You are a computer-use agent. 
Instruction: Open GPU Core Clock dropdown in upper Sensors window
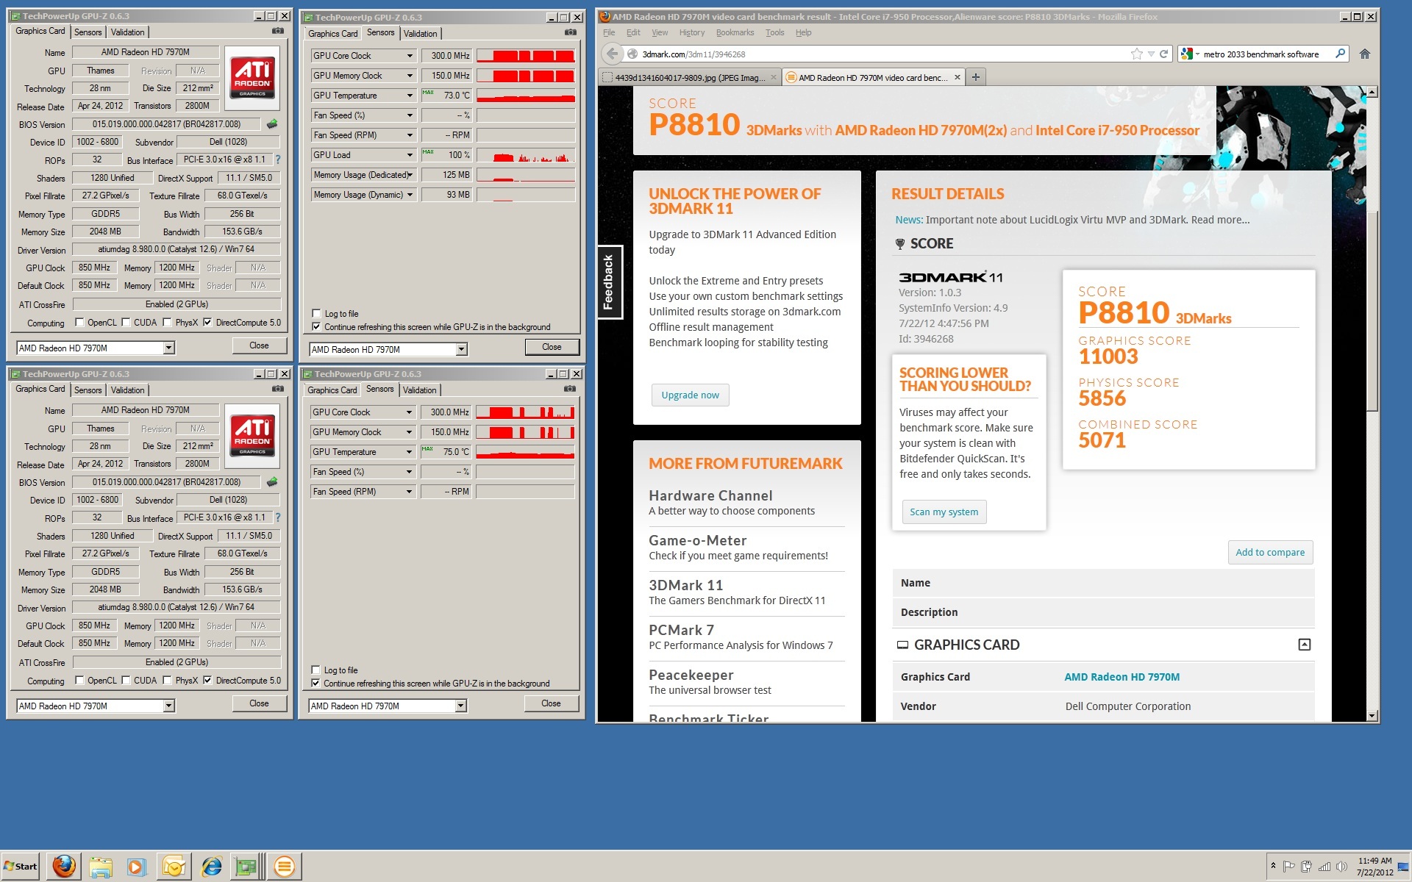[410, 56]
